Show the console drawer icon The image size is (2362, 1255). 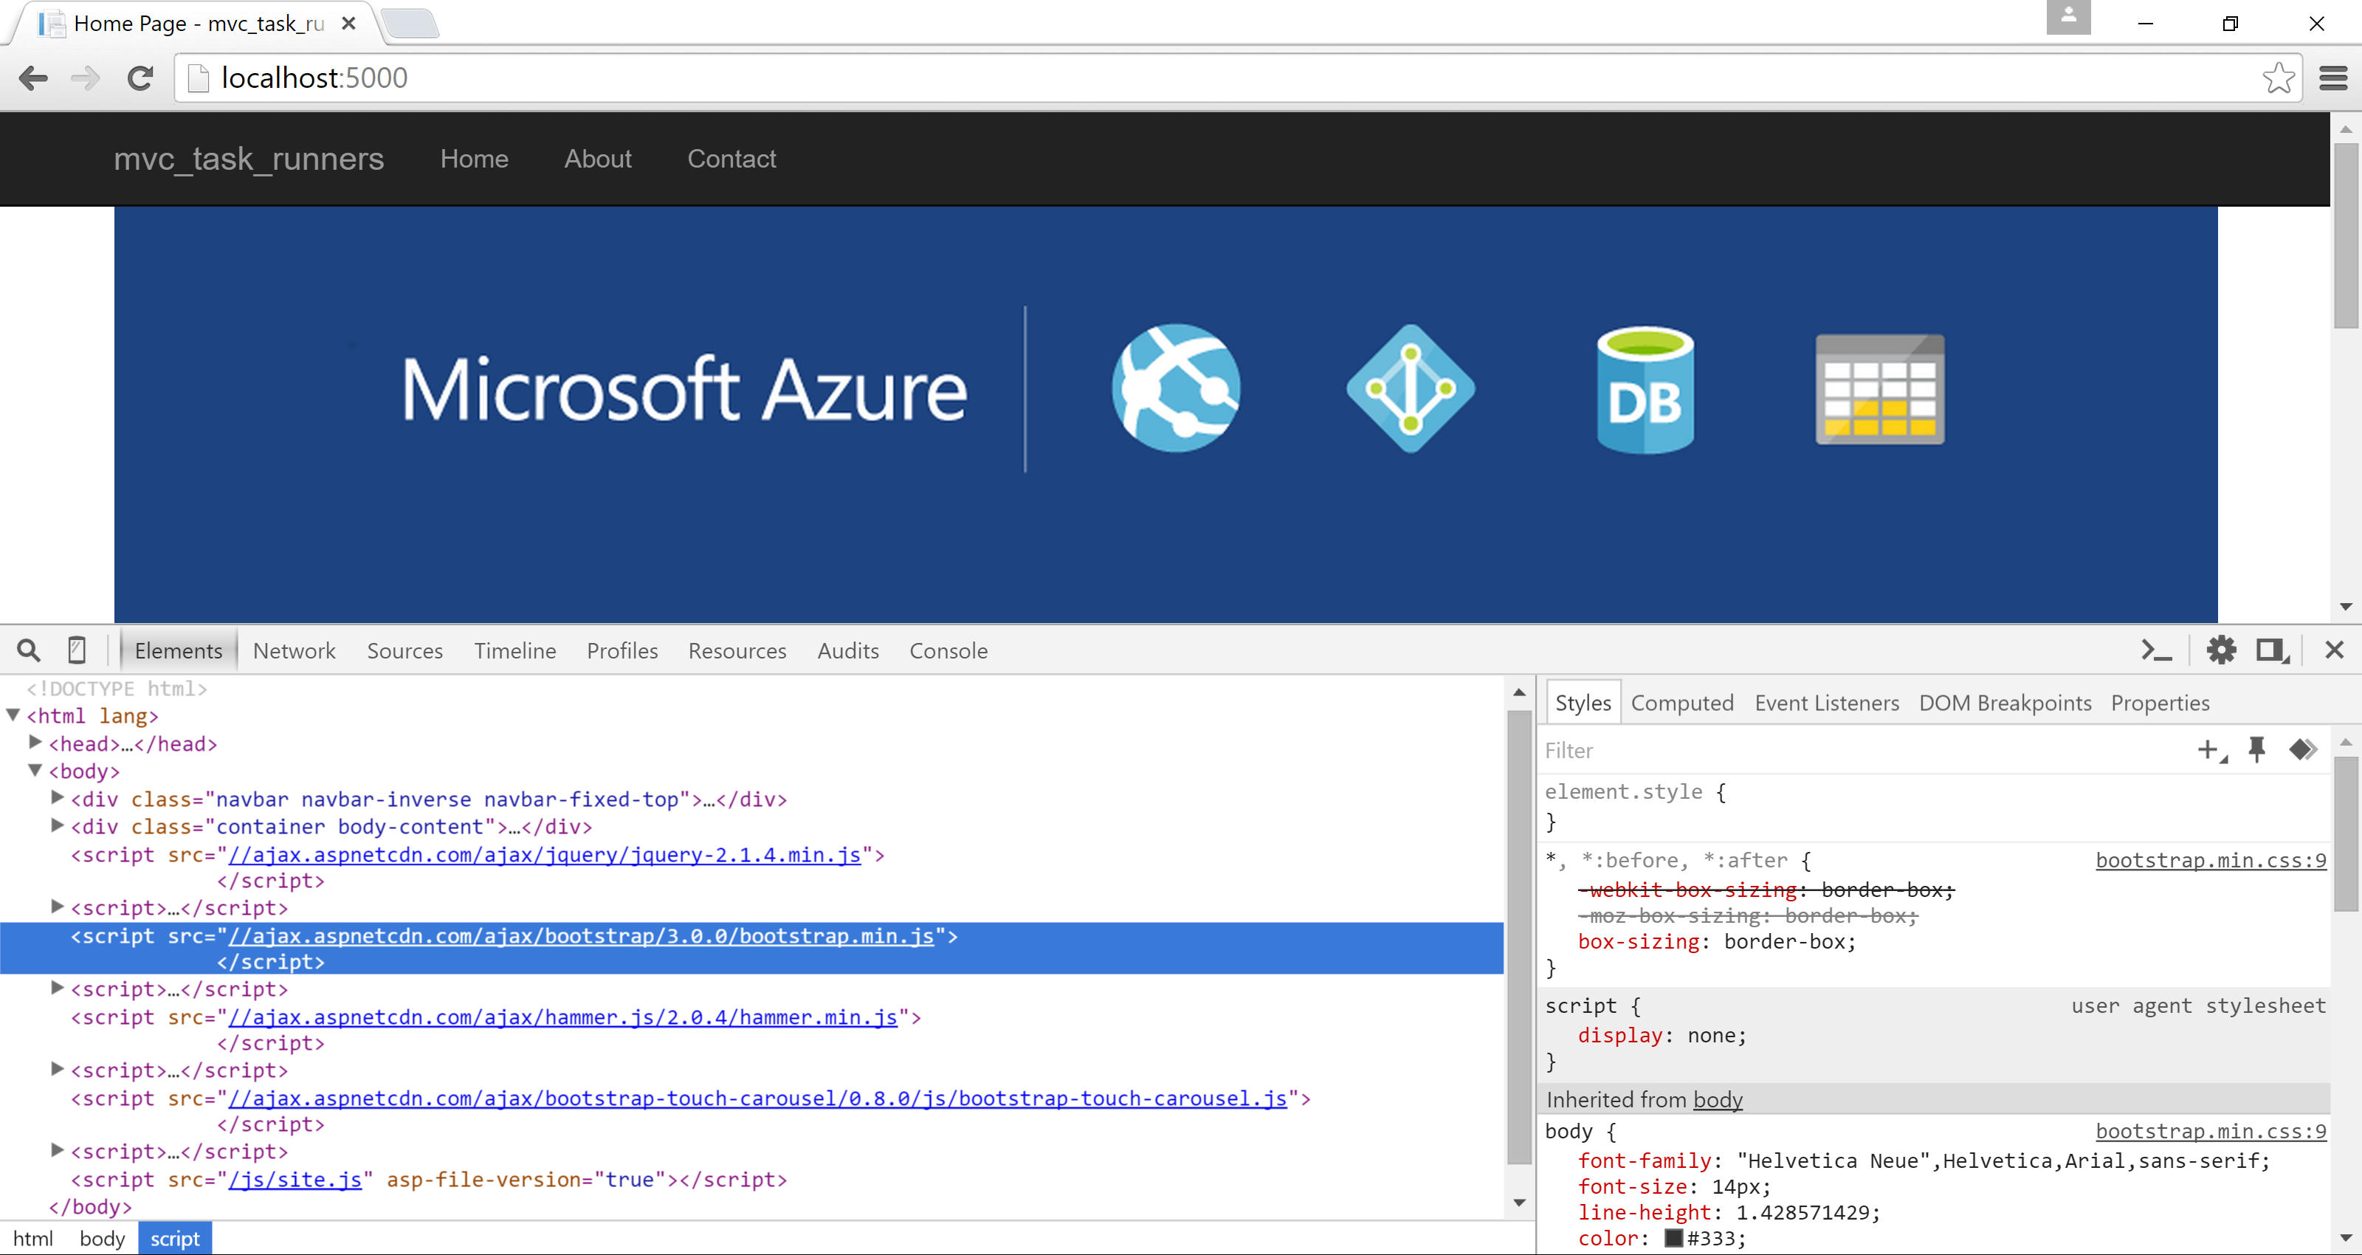tap(2155, 650)
